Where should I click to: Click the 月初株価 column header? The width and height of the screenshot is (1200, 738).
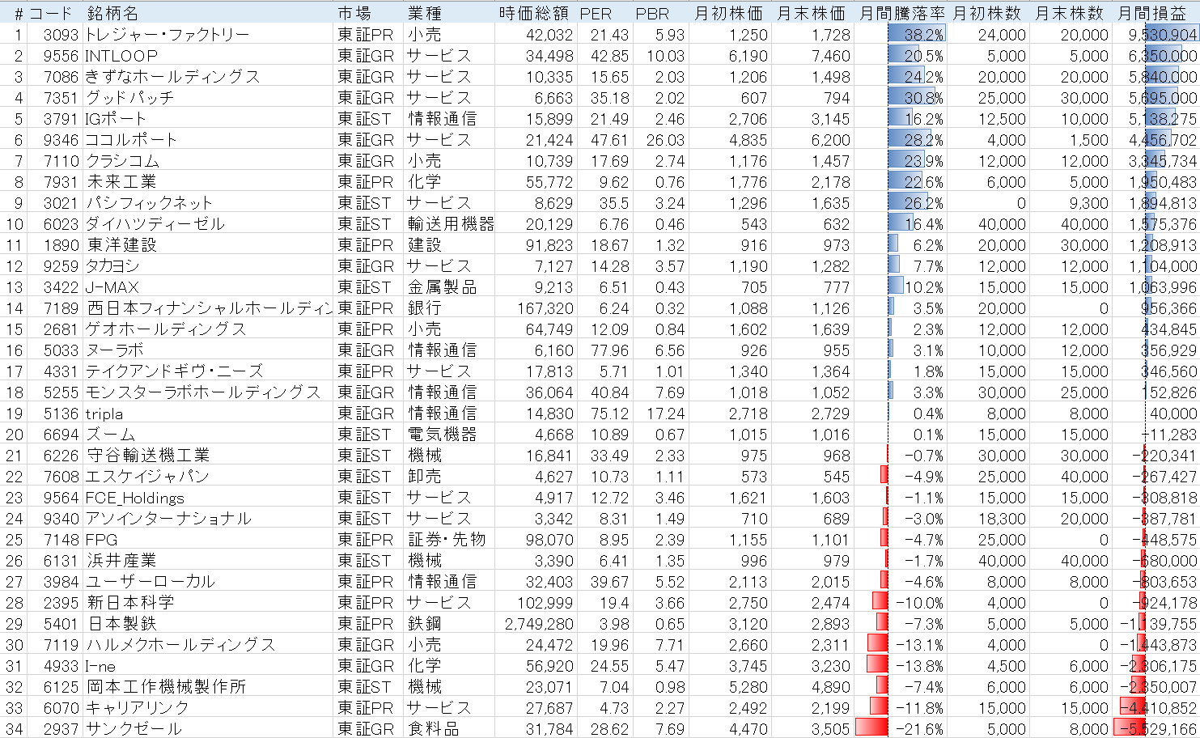[730, 14]
